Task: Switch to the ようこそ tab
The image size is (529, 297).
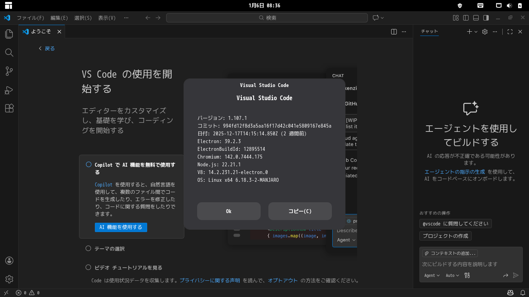Action: [41, 32]
